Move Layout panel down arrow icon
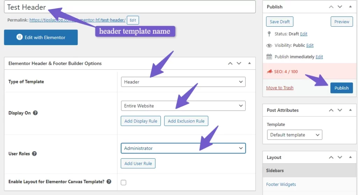 [340, 157]
